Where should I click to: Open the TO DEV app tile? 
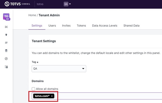click(x=7, y=17)
